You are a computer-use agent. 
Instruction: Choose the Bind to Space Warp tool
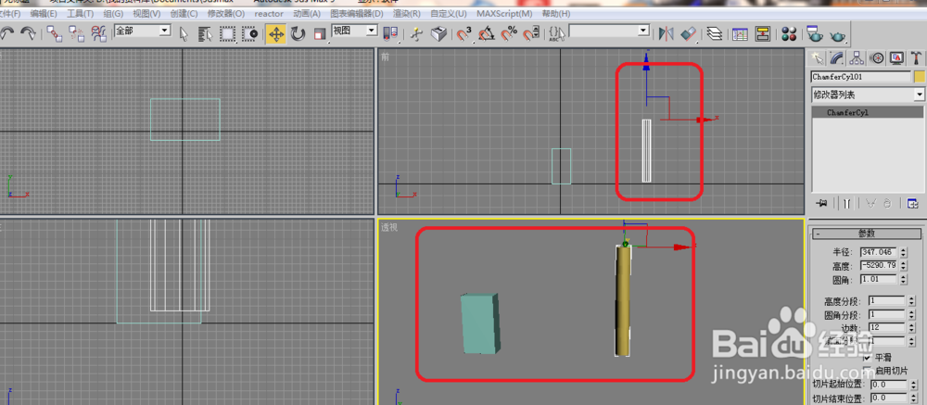99,33
